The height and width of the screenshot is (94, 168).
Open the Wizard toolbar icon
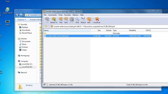click(x=83, y=20)
